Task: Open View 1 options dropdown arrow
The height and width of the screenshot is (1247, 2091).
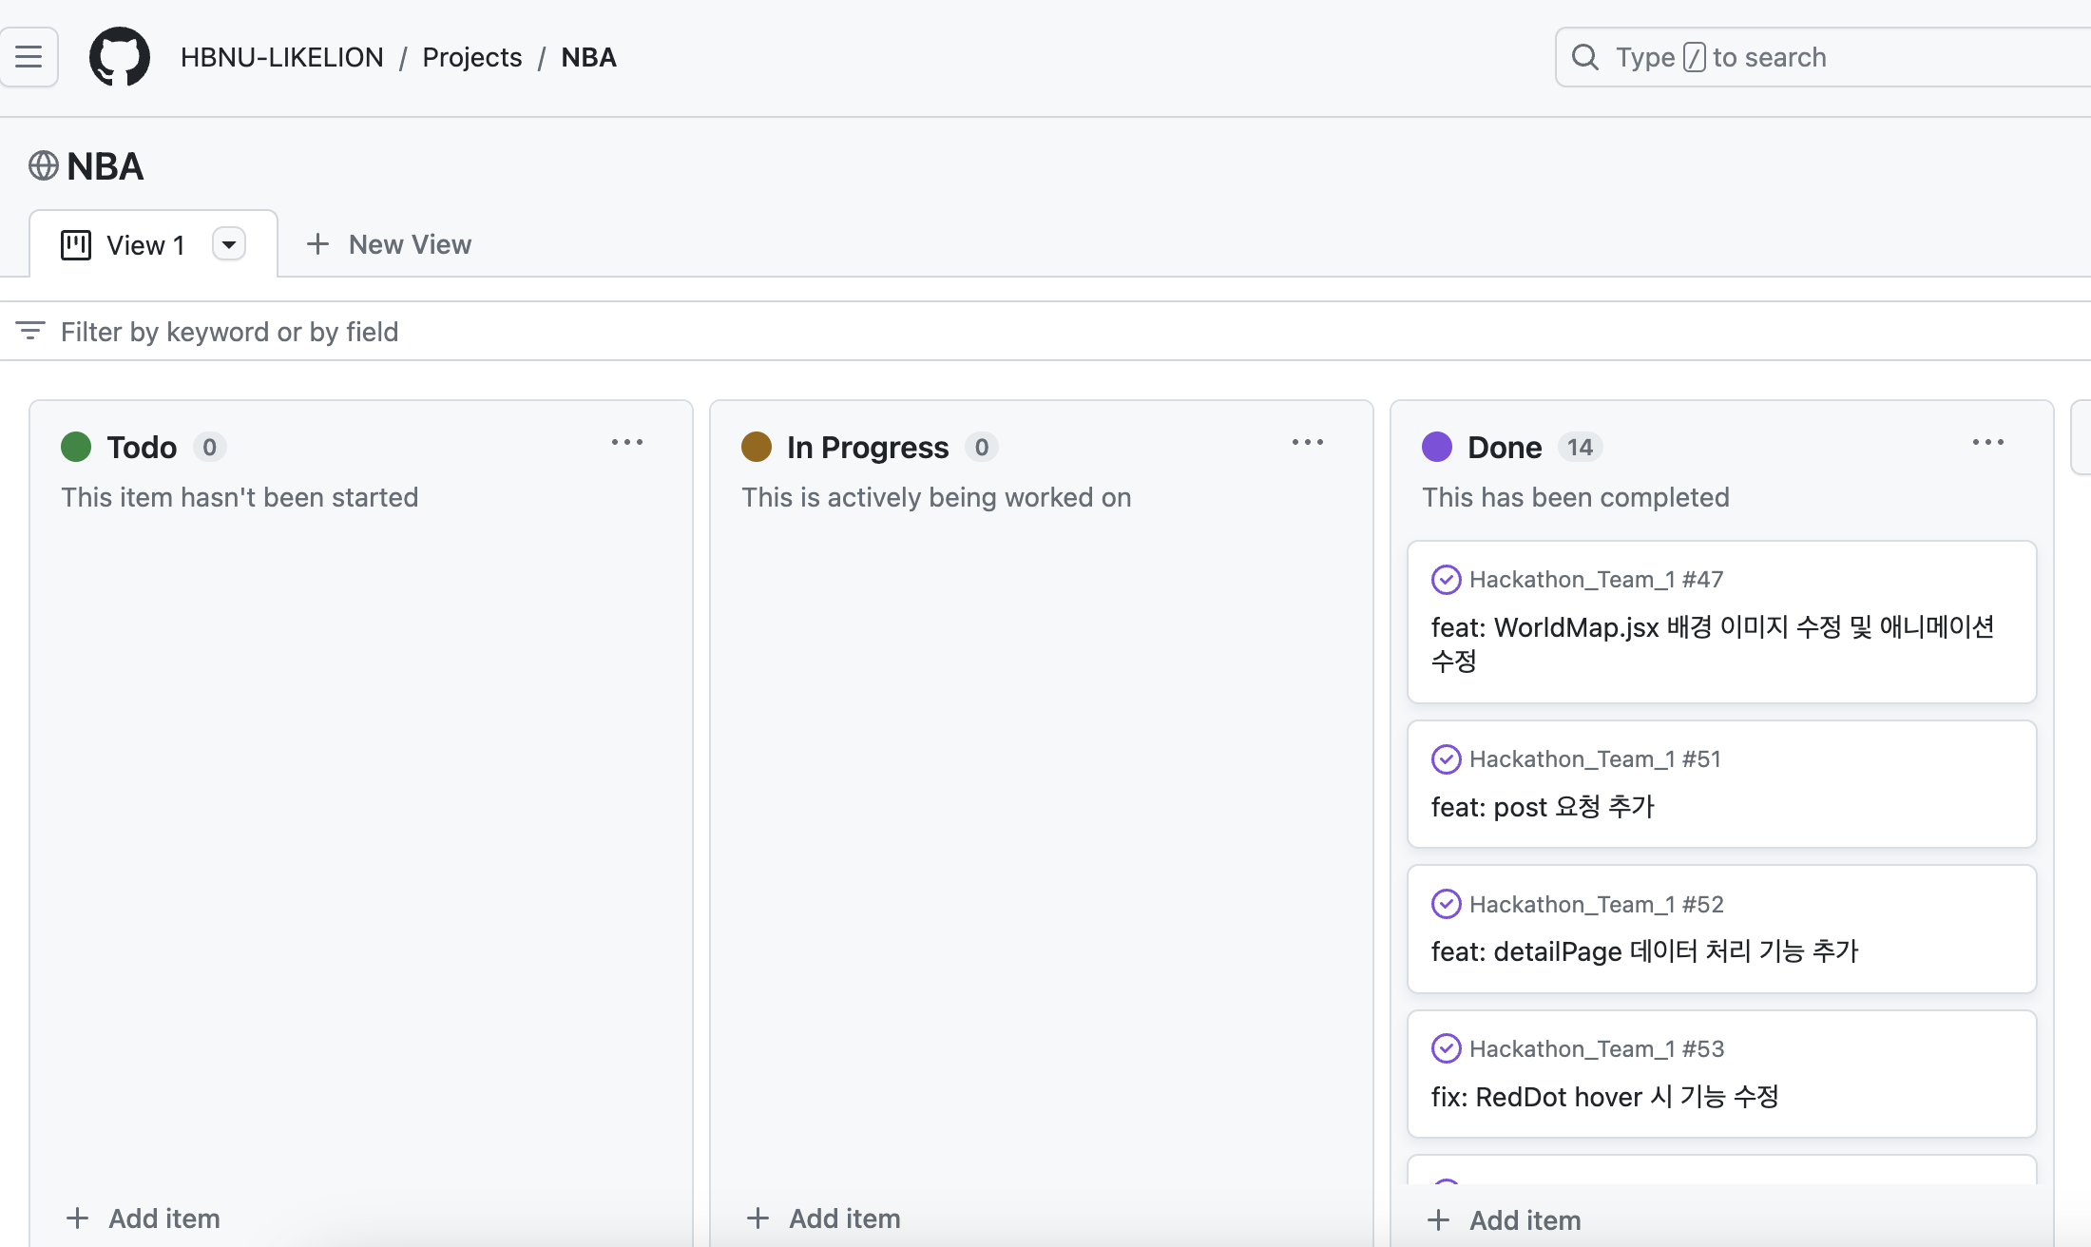Action: coord(229,244)
